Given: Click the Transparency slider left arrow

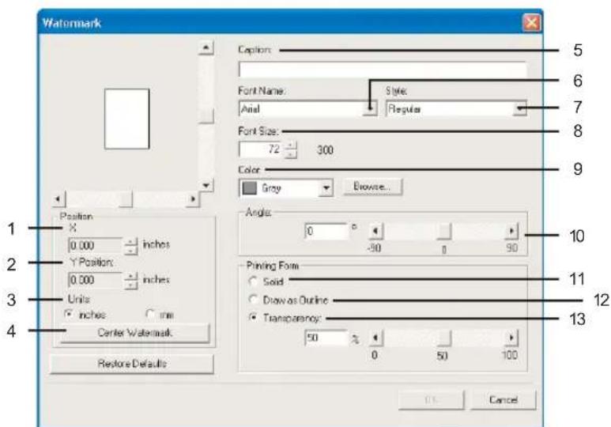Looking at the screenshot, I should click(x=375, y=338).
